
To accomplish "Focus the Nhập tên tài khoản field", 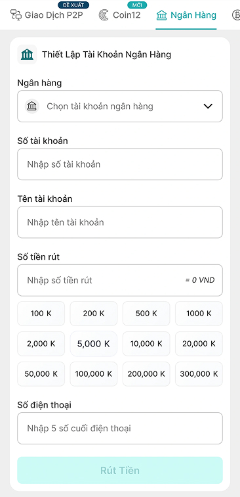I will click(x=120, y=222).
